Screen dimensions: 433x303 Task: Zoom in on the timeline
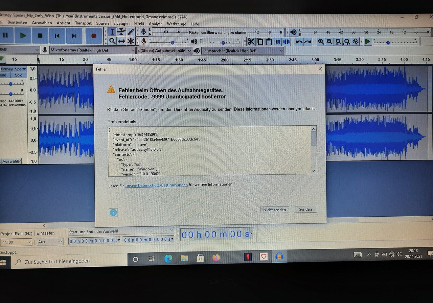[321, 42]
